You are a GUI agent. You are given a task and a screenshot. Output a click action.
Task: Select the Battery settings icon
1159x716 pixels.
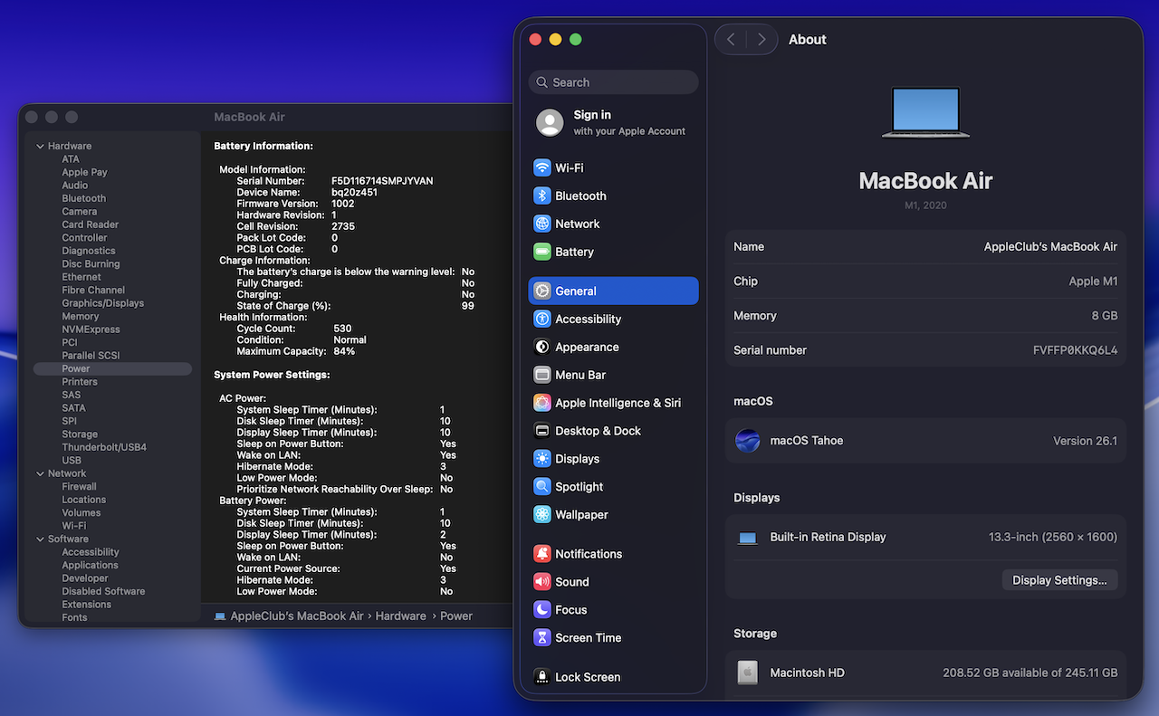(542, 253)
